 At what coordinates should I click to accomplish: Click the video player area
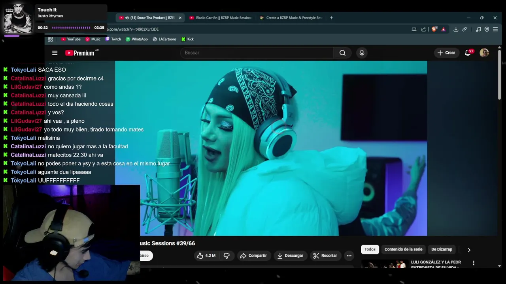pyautogui.click(x=271, y=148)
